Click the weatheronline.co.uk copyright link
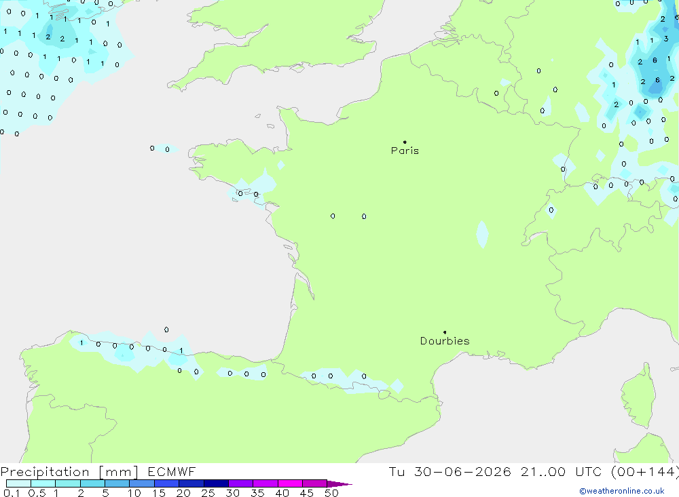The height and width of the screenshot is (497, 679). [622, 491]
